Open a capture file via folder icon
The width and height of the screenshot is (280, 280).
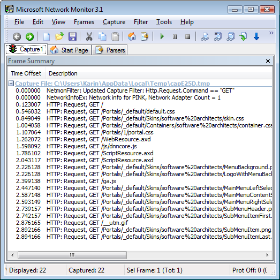click(59, 36)
